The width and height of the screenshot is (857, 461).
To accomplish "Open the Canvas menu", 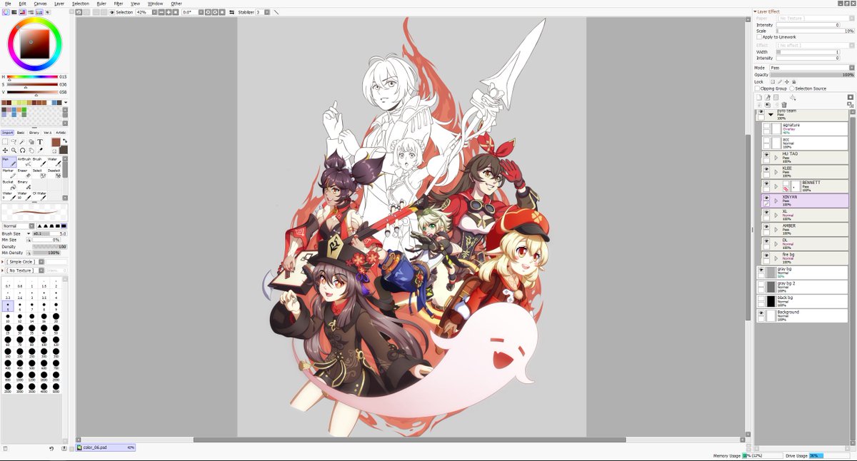I will coord(40,4).
